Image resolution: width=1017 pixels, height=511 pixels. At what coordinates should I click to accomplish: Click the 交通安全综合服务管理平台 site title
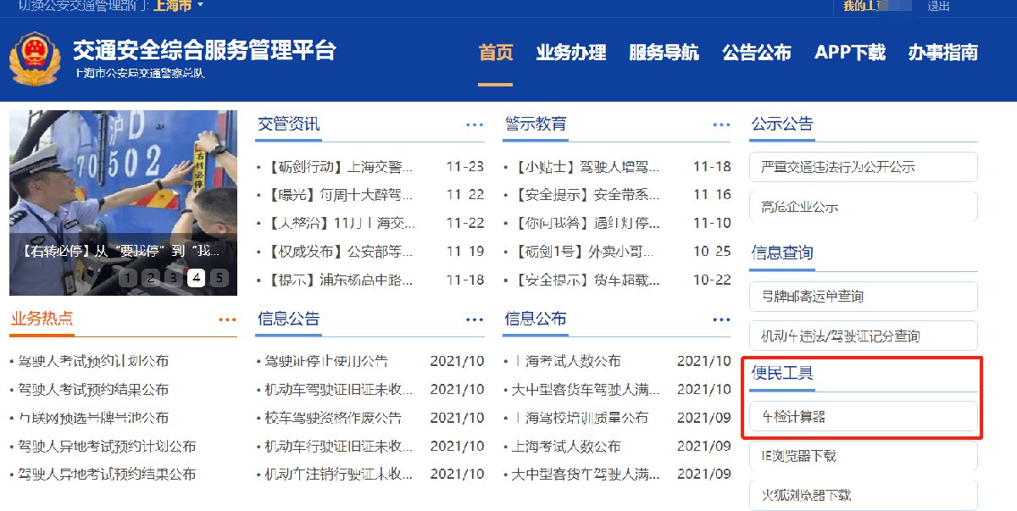click(x=204, y=50)
